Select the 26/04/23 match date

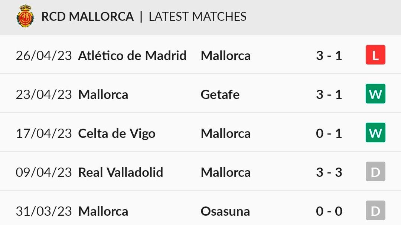[44, 56]
